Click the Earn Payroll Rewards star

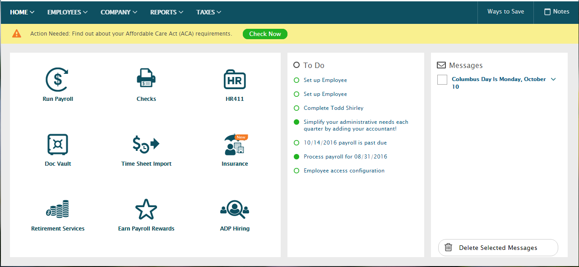pyautogui.click(x=146, y=209)
